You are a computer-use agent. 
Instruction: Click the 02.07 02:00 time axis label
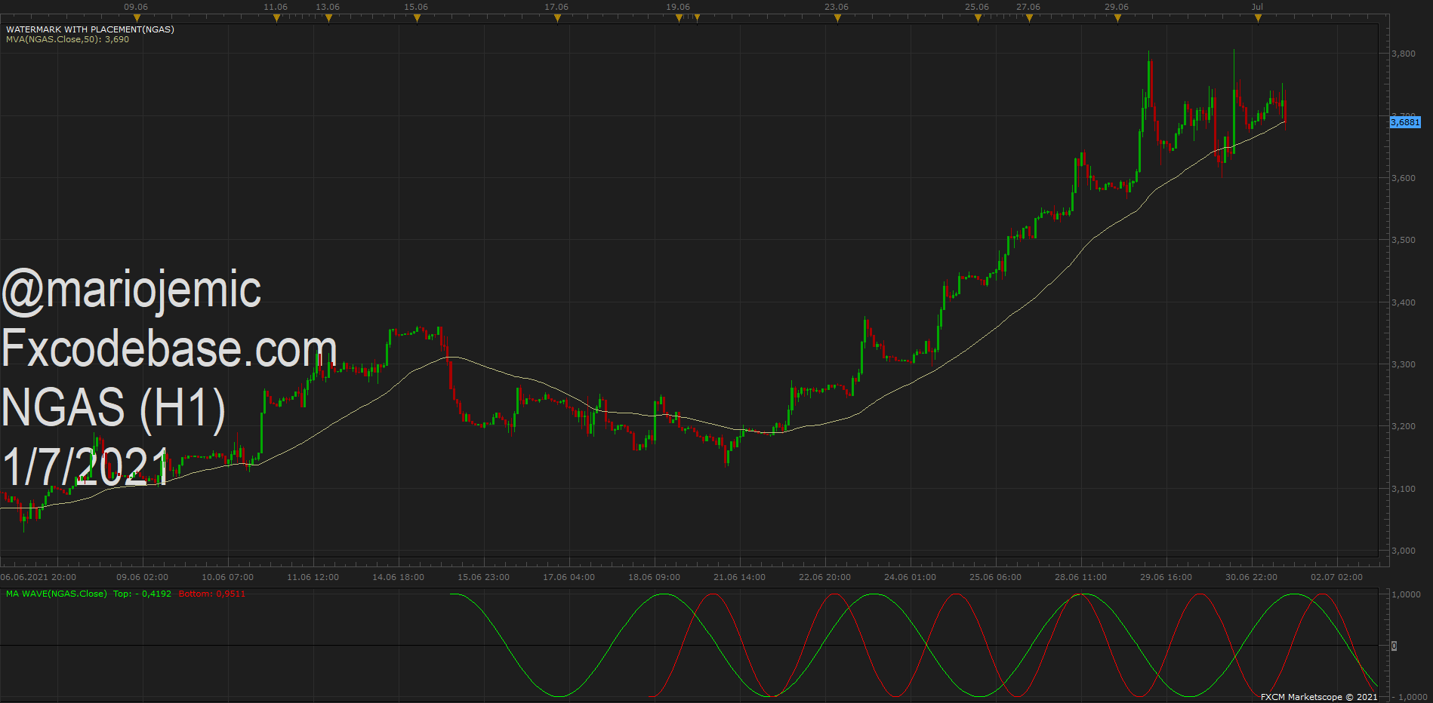tap(1336, 577)
